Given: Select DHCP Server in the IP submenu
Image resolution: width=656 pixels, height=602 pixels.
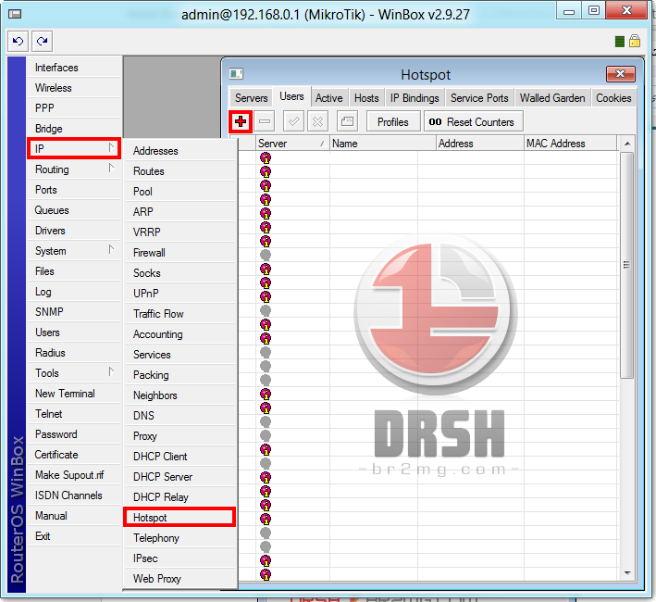Looking at the screenshot, I should [x=179, y=477].
